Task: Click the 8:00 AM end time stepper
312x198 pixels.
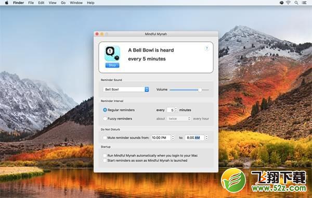Action: [x=206, y=138]
